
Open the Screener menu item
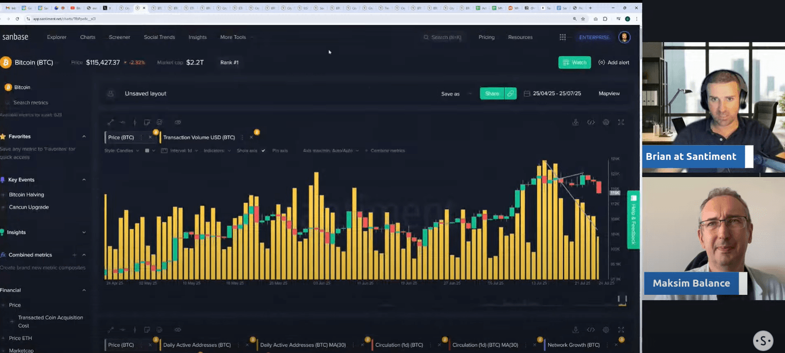[x=119, y=37]
